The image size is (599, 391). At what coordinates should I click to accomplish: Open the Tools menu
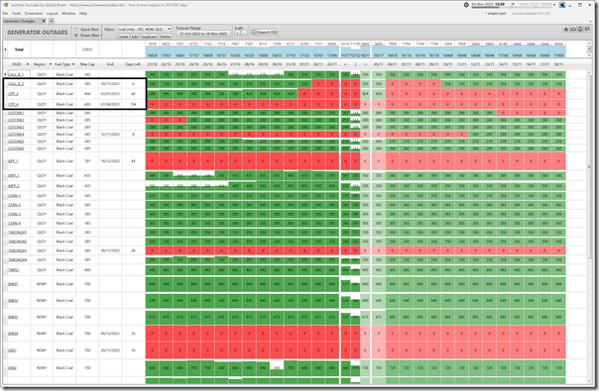pos(17,13)
